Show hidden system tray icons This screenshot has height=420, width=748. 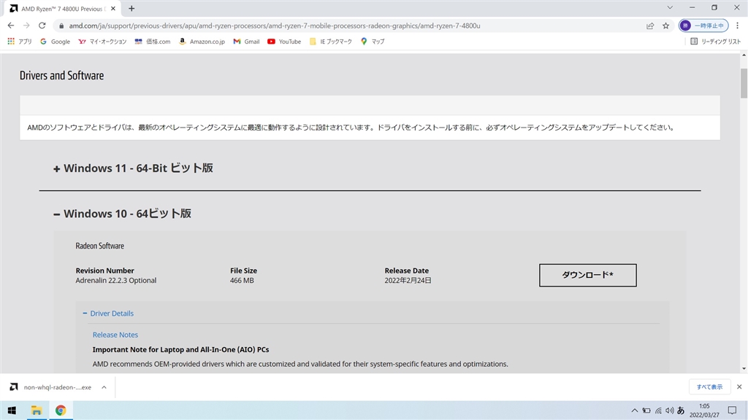pyautogui.click(x=635, y=411)
